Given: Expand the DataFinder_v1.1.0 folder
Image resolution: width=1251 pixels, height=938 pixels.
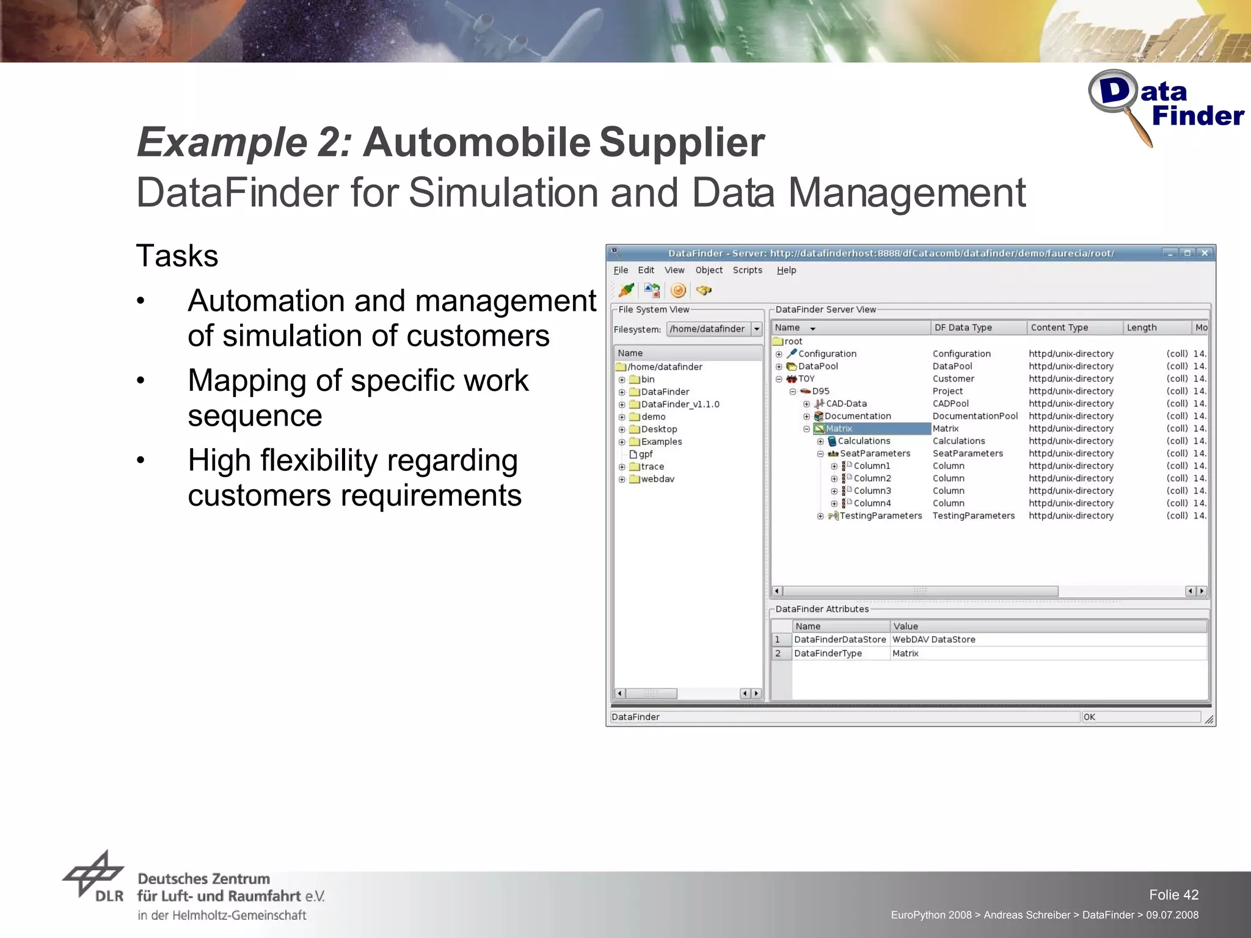Looking at the screenshot, I should (x=622, y=404).
